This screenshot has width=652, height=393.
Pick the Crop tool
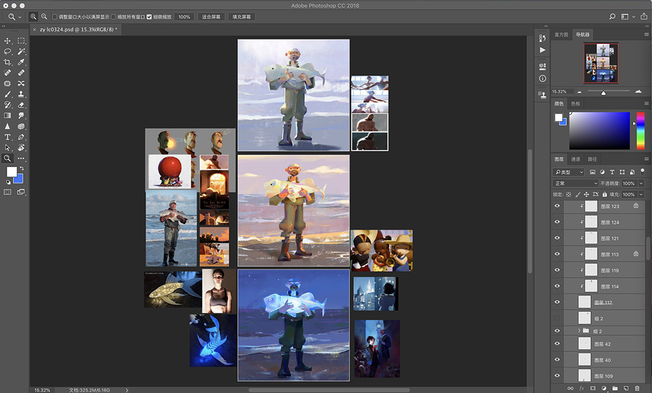[x=8, y=62]
